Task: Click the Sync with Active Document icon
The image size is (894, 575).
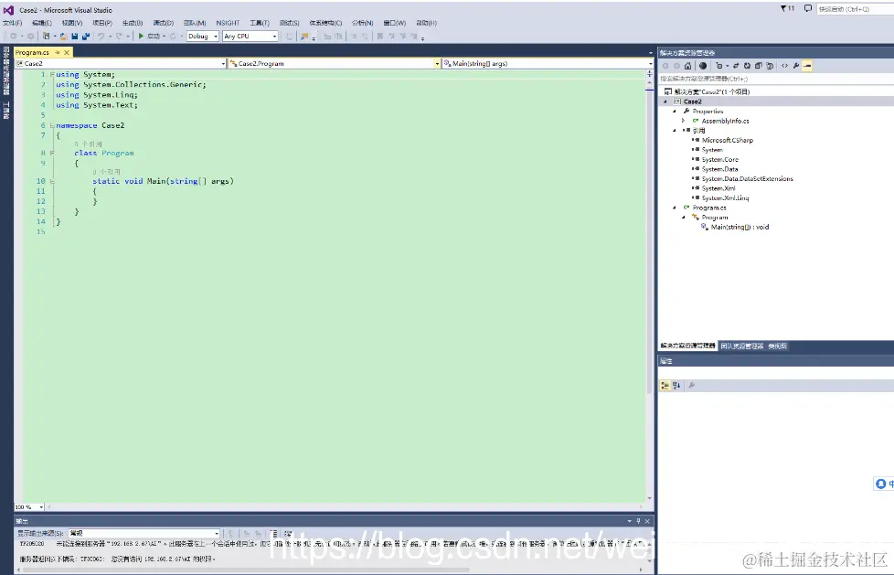Action: coord(736,66)
